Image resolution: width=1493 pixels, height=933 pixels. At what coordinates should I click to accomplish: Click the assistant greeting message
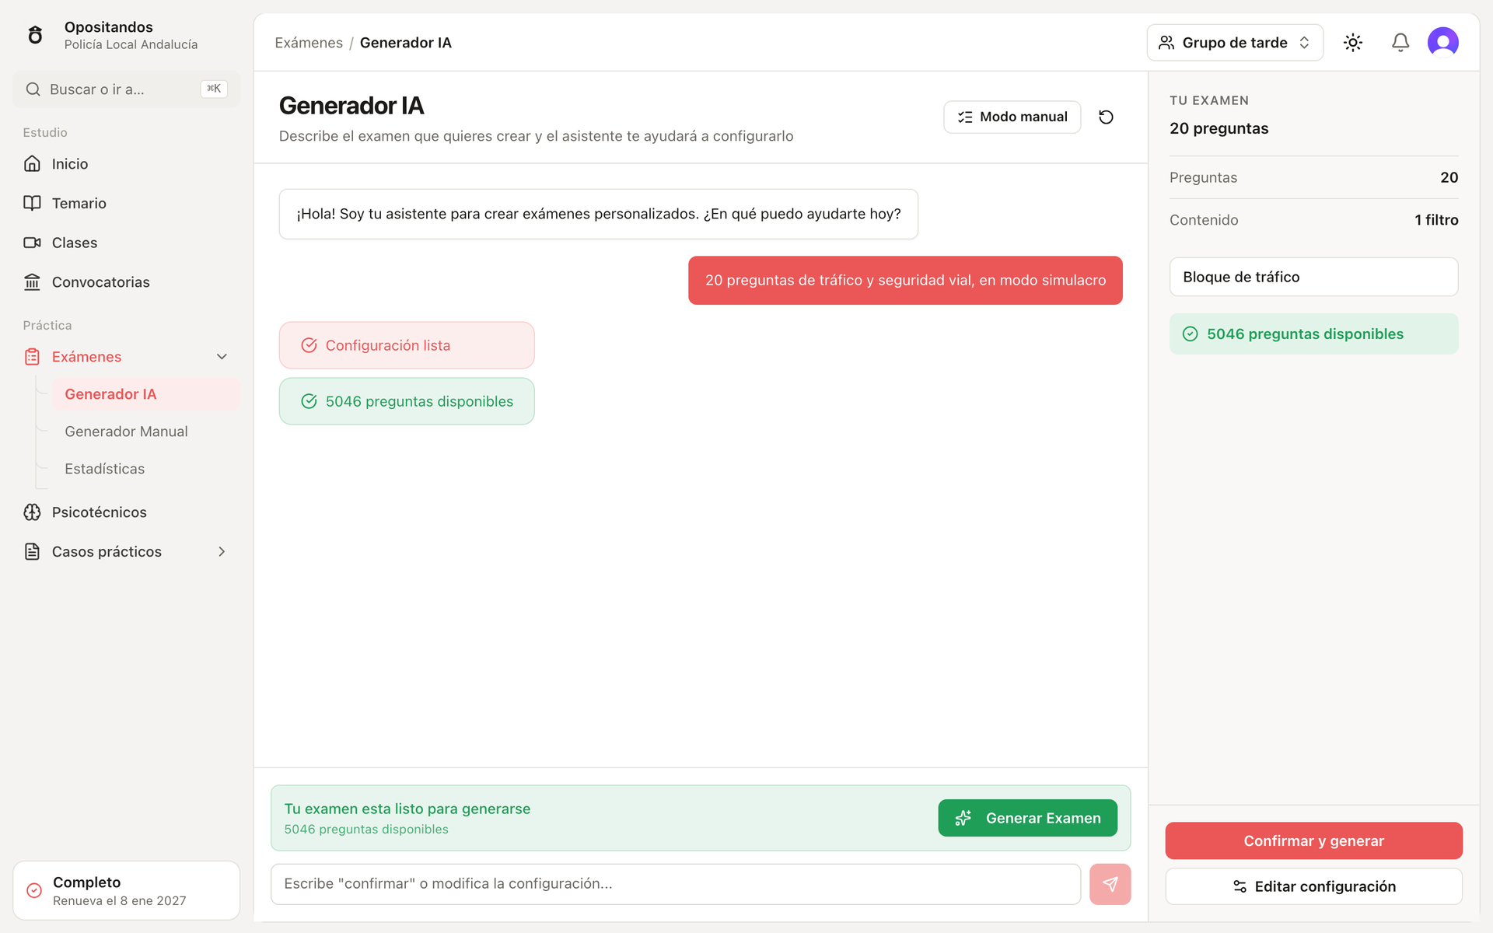(599, 214)
